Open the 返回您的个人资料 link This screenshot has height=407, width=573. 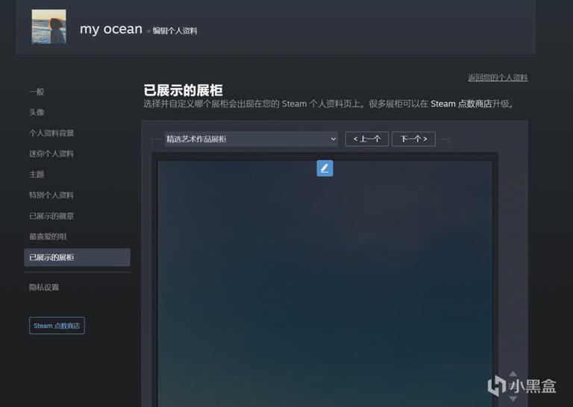tap(498, 78)
